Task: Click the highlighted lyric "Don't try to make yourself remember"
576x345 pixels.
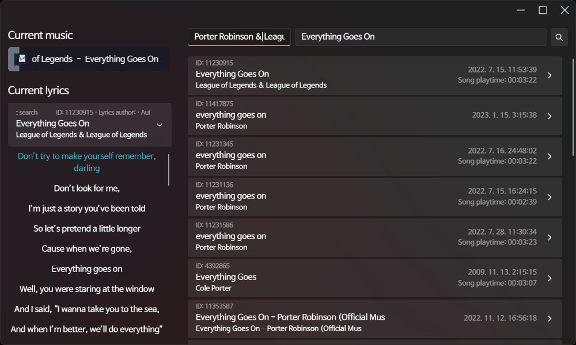Action: point(87,162)
